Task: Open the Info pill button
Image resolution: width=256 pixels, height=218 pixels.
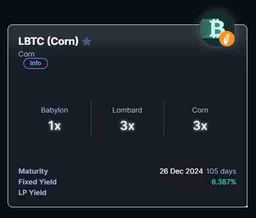Action: 36,63
